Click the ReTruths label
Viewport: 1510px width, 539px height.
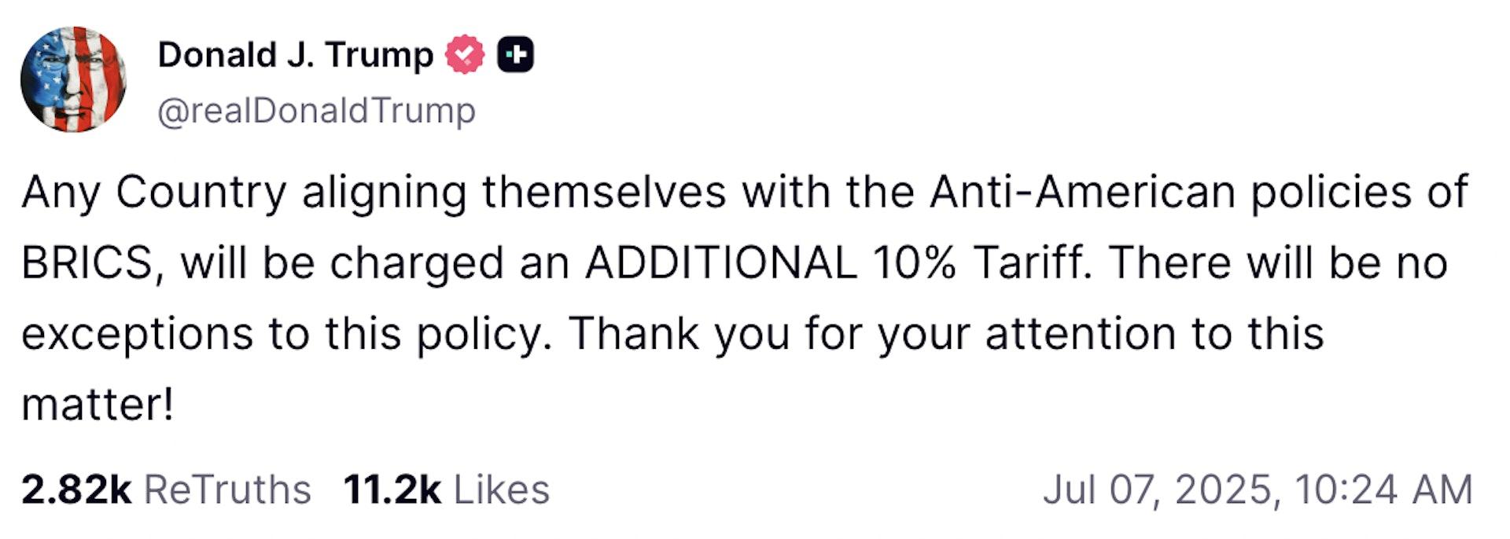pos(227,490)
